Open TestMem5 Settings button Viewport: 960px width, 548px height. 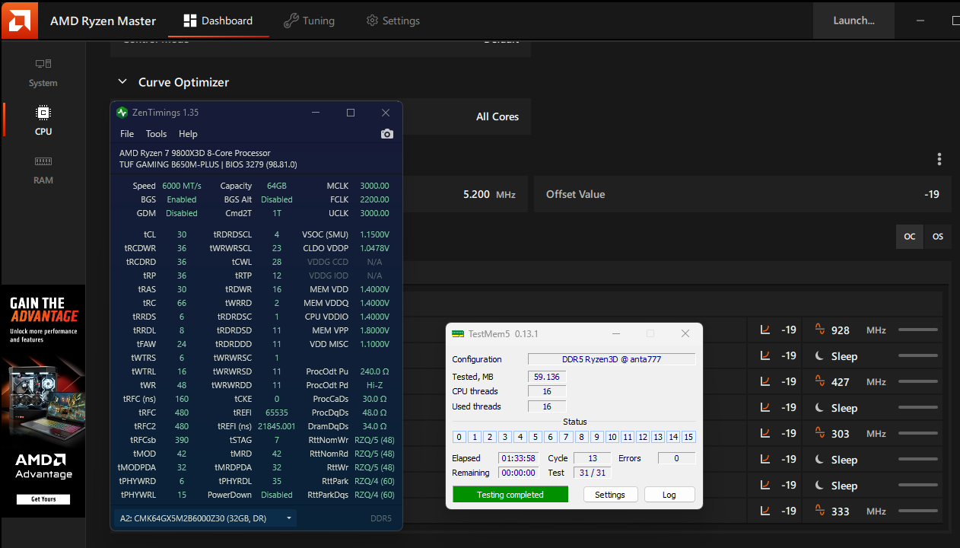point(610,495)
